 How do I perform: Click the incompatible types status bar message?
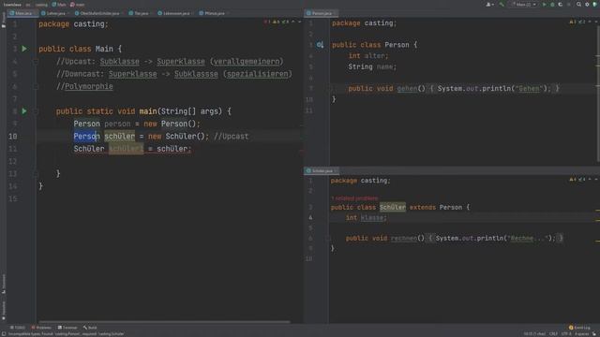[66, 334]
